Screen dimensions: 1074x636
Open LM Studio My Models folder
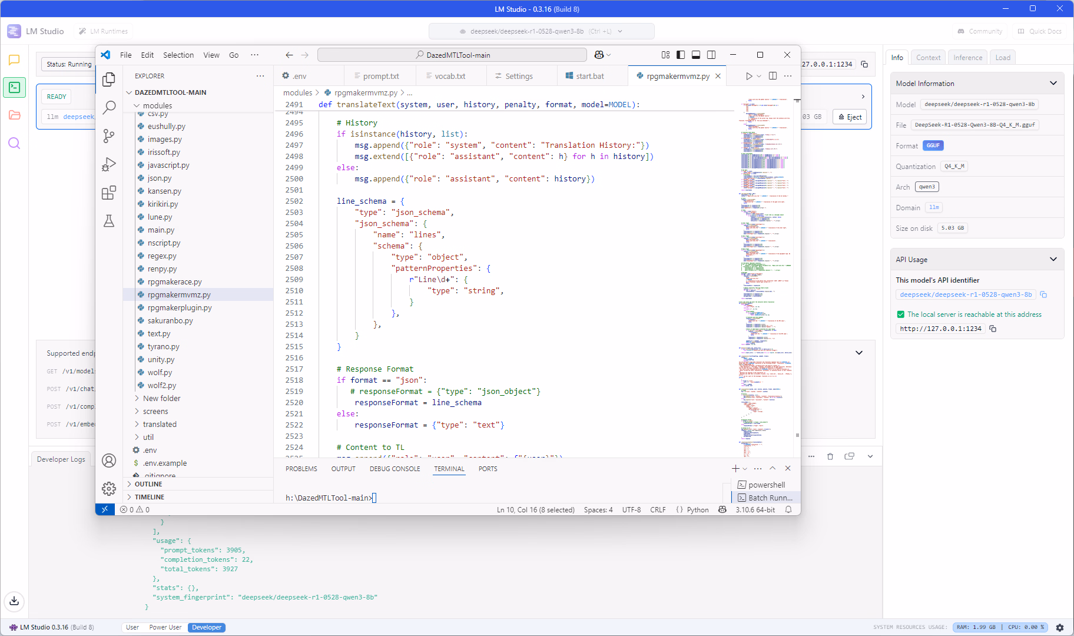pos(15,115)
